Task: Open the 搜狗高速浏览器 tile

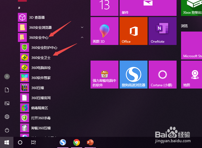Action: [x=134, y=75]
